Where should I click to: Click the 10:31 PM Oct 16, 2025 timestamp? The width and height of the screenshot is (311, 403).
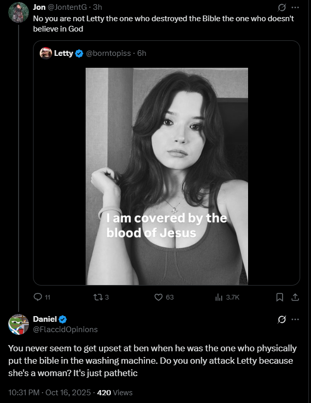tap(50, 393)
